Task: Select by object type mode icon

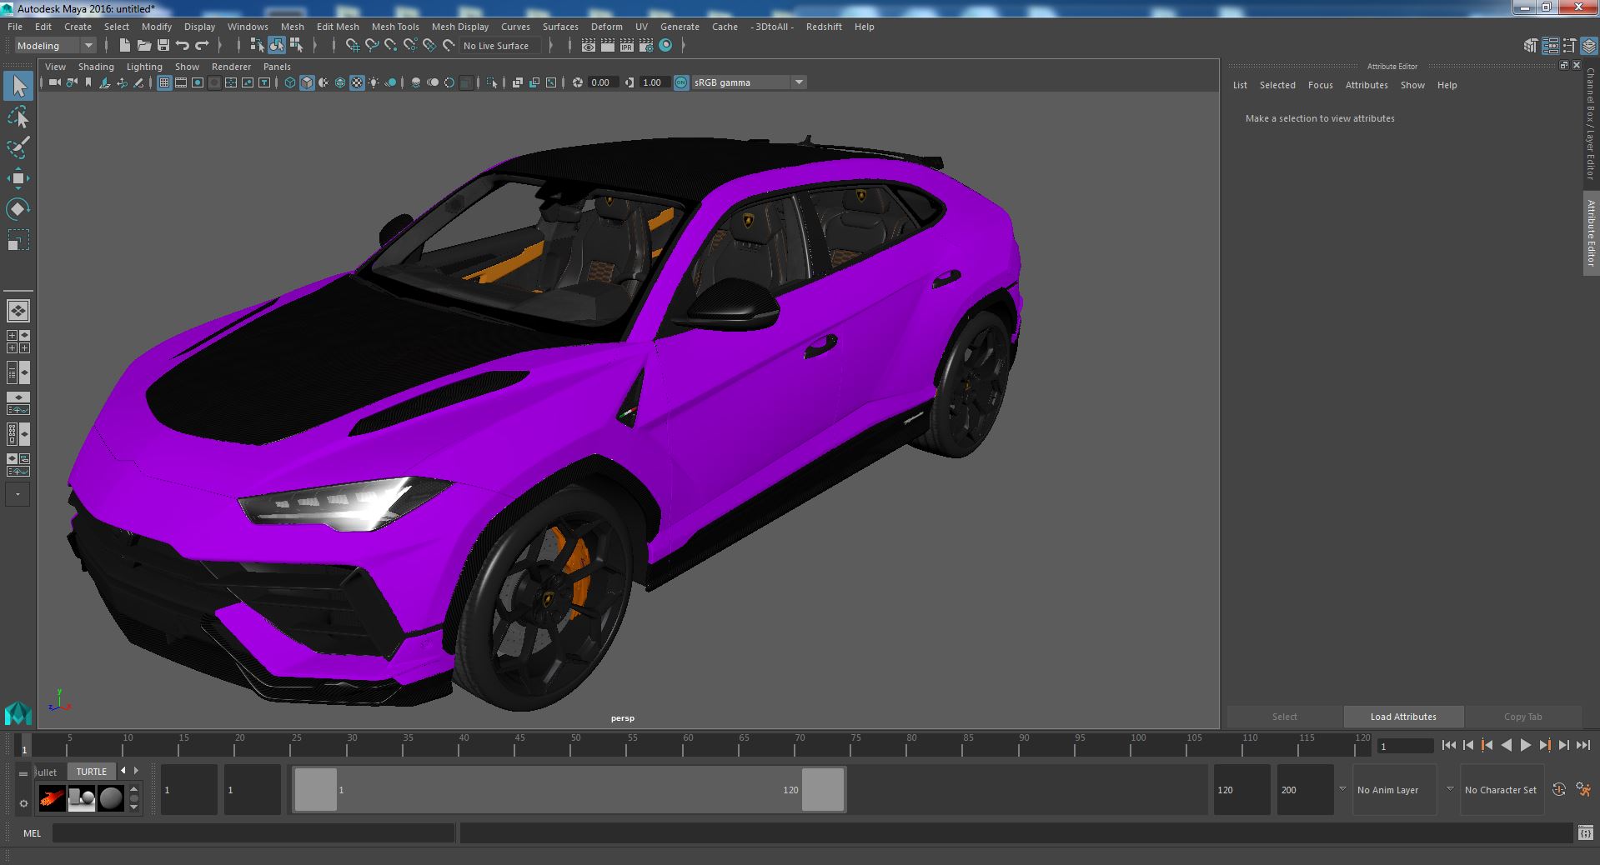Action: pos(276,46)
